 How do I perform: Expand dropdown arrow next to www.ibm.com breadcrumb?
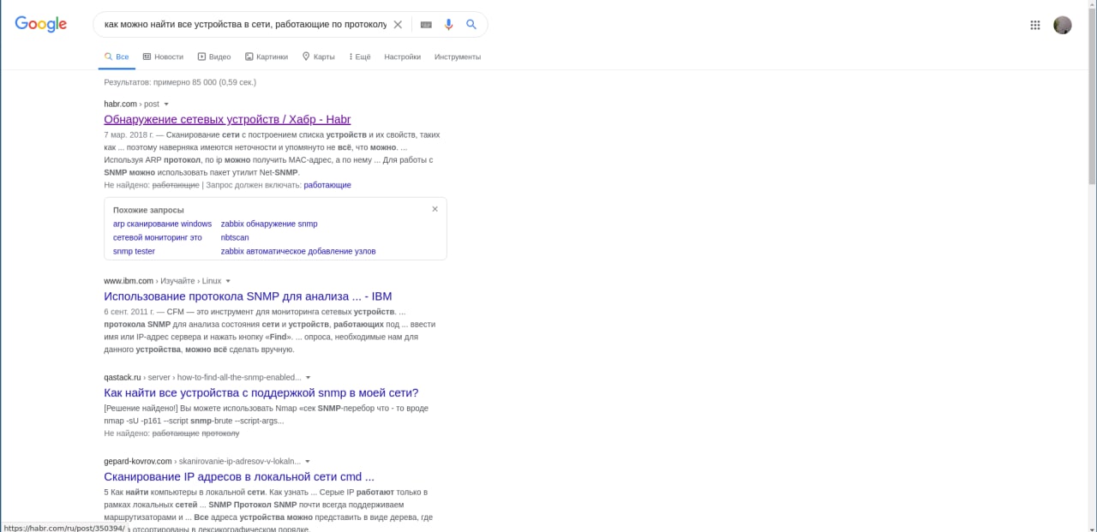[228, 281]
